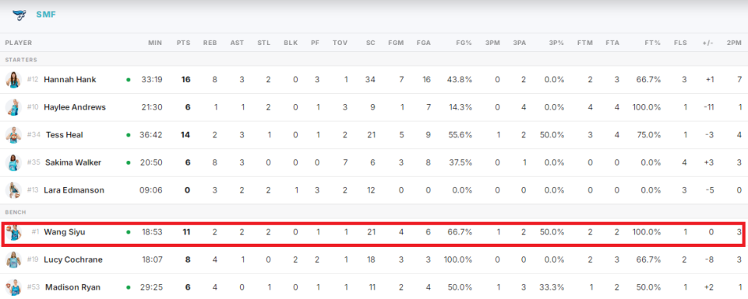Click Lara Edmanson's avatar
The image size is (748, 299).
[13, 189]
